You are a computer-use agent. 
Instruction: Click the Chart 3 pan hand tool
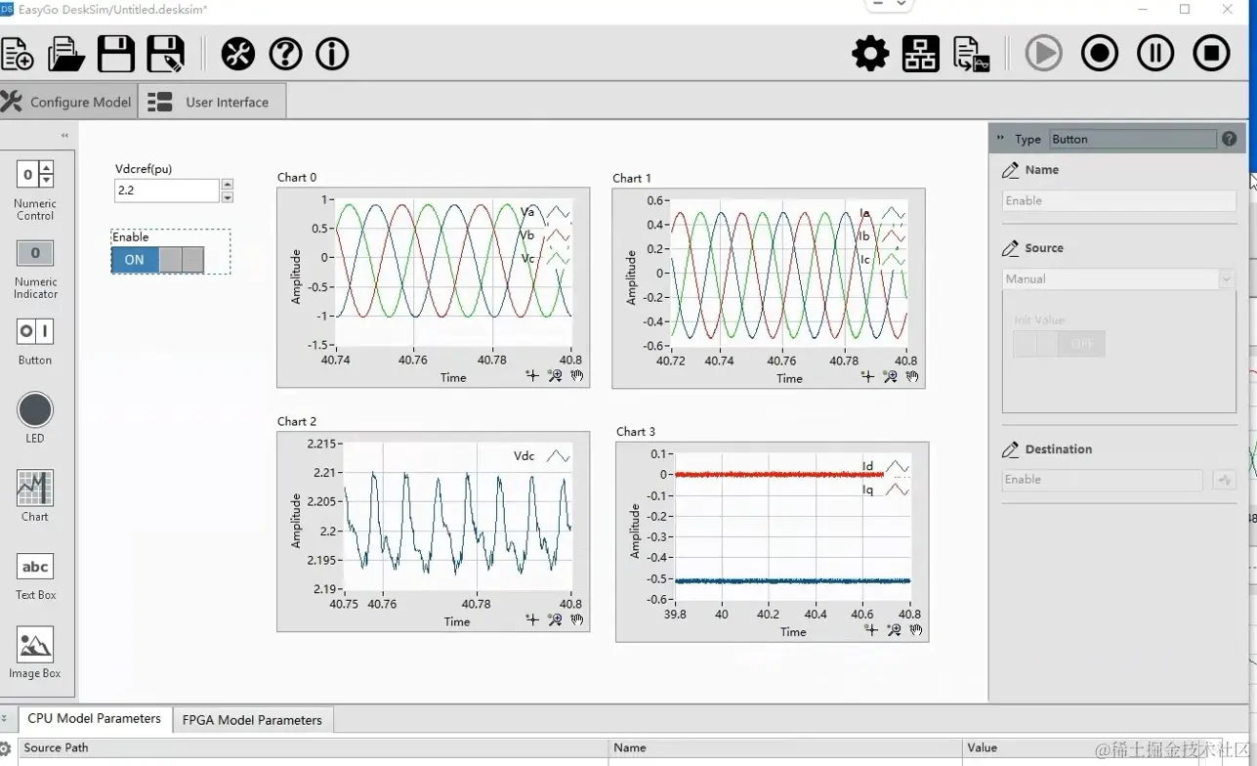916,630
